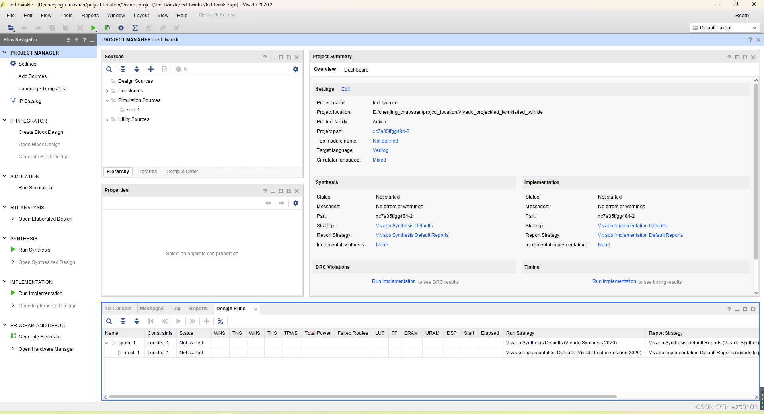Viewport: 764px width, 414px height.
Task: Open Settings via the toolbar gear icon
Action: [121, 28]
